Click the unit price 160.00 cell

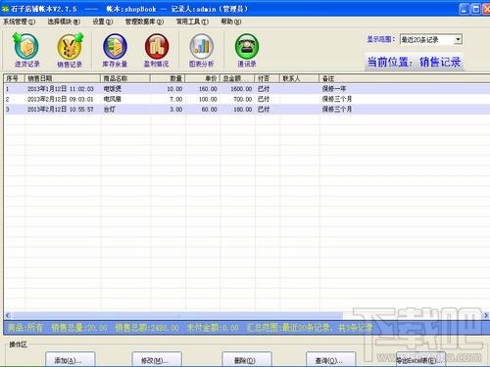208,89
